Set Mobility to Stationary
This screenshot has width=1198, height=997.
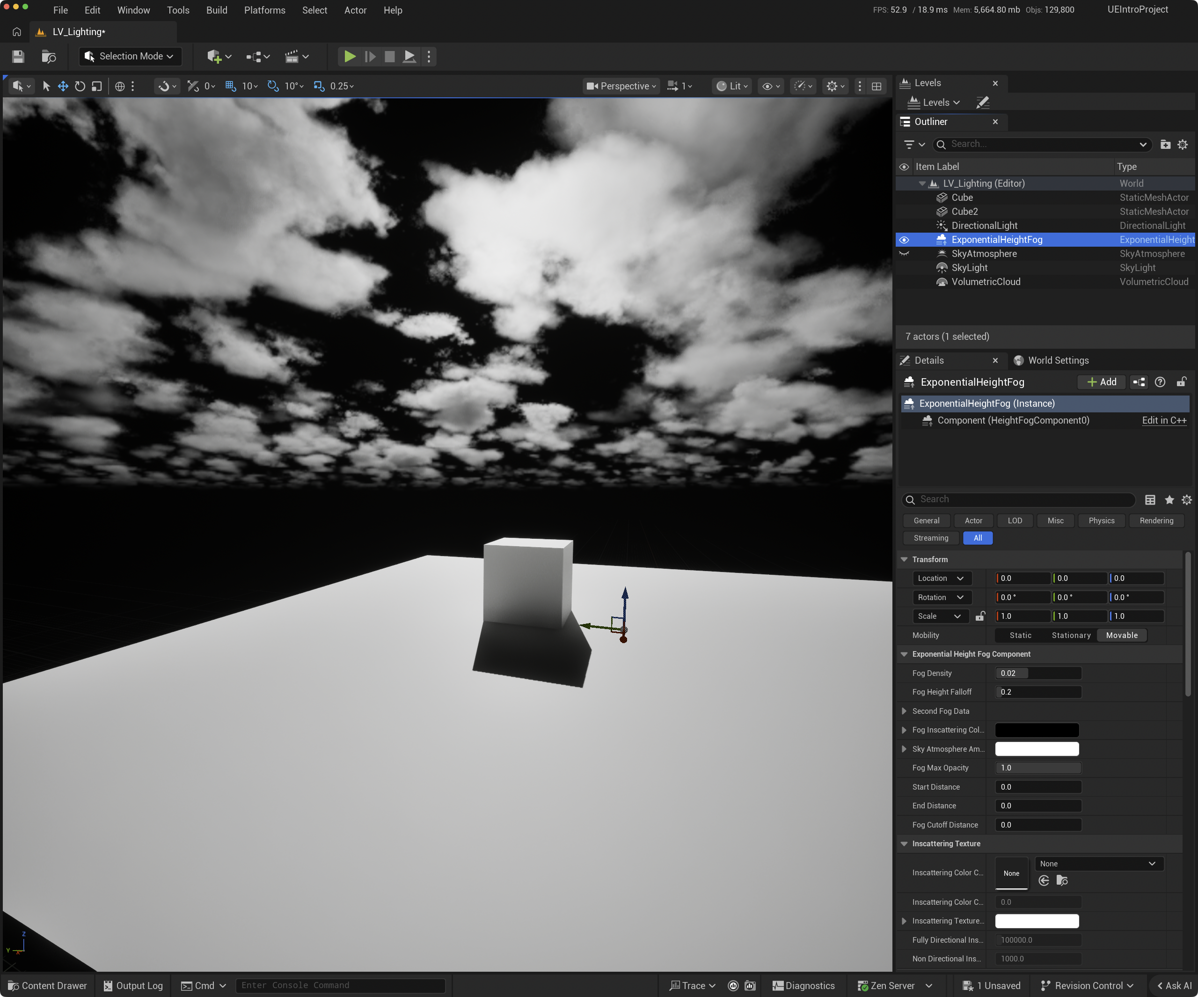tap(1071, 635)
